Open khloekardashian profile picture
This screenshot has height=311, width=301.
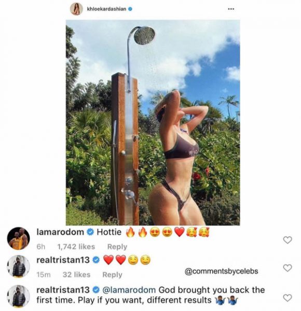[76, 9]
